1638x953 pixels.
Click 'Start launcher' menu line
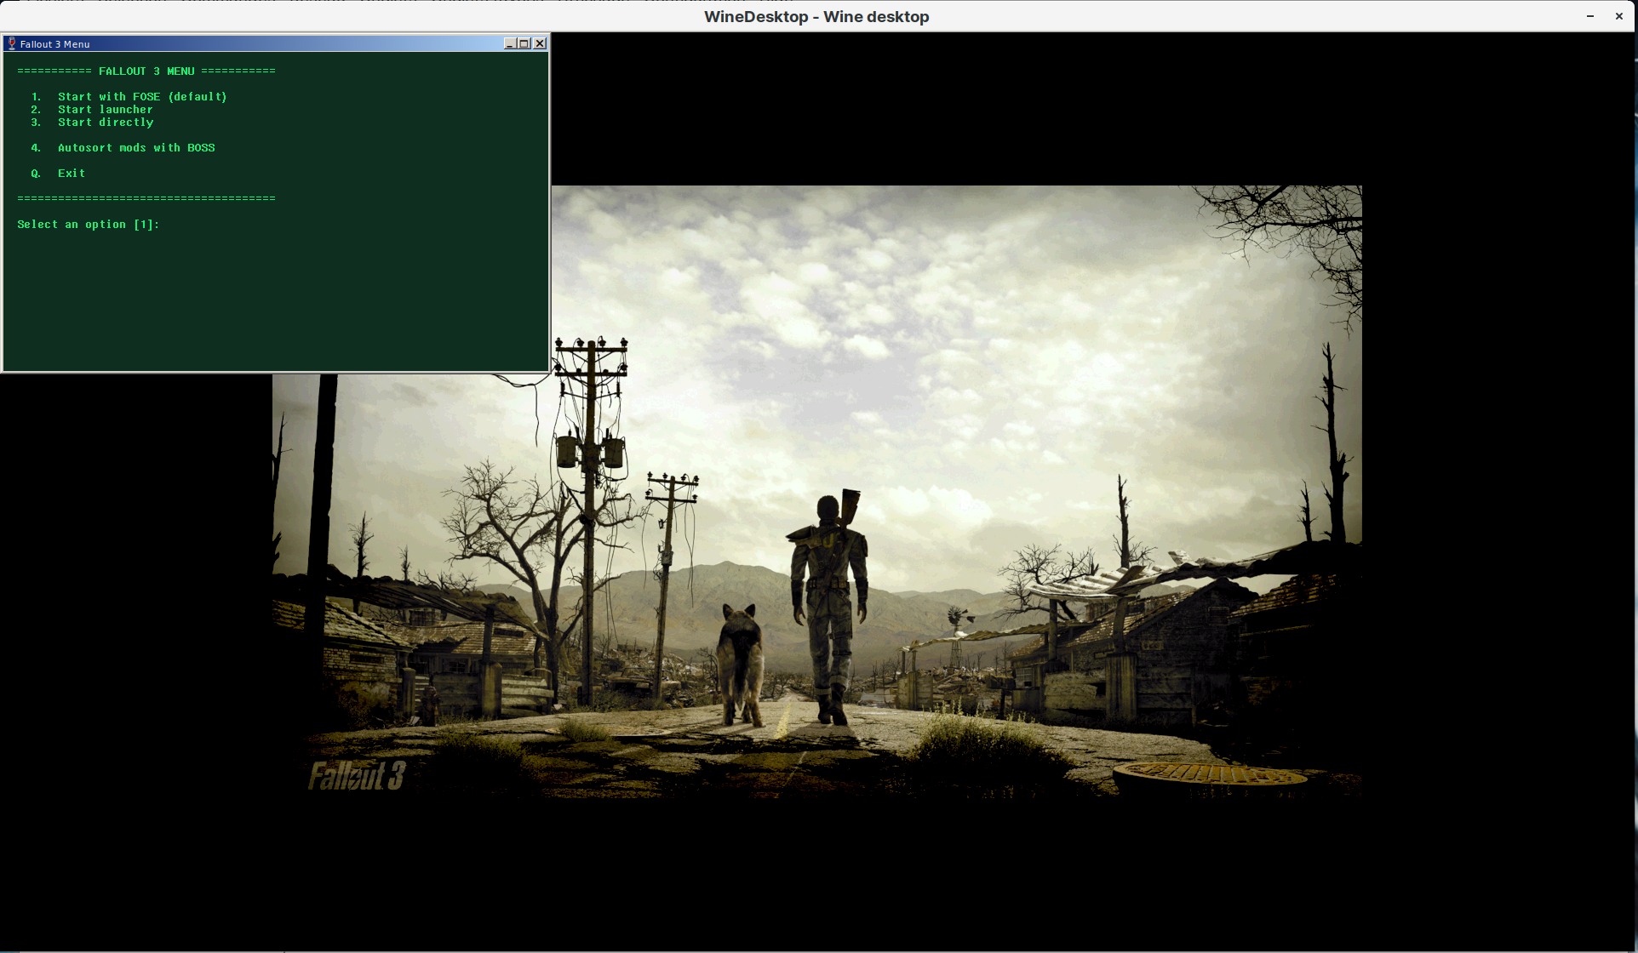pos(106,110)
